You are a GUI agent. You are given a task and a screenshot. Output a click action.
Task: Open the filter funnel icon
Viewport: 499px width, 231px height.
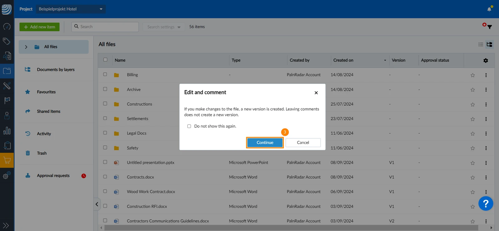click(x=489, y=27)
